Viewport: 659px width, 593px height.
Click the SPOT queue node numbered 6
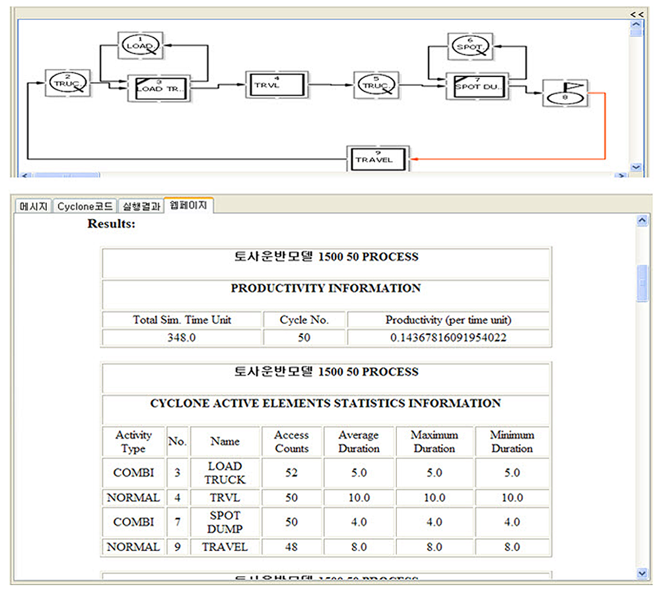[x=469, y=46]
